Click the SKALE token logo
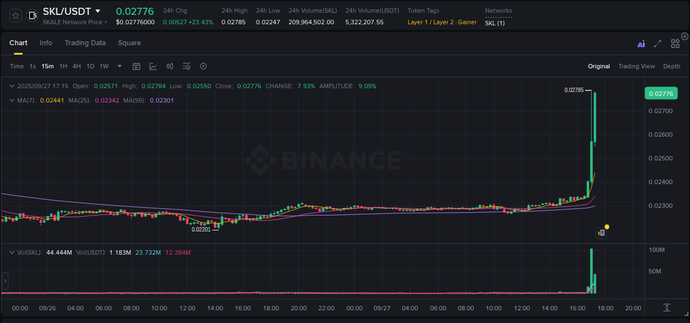 32,15
